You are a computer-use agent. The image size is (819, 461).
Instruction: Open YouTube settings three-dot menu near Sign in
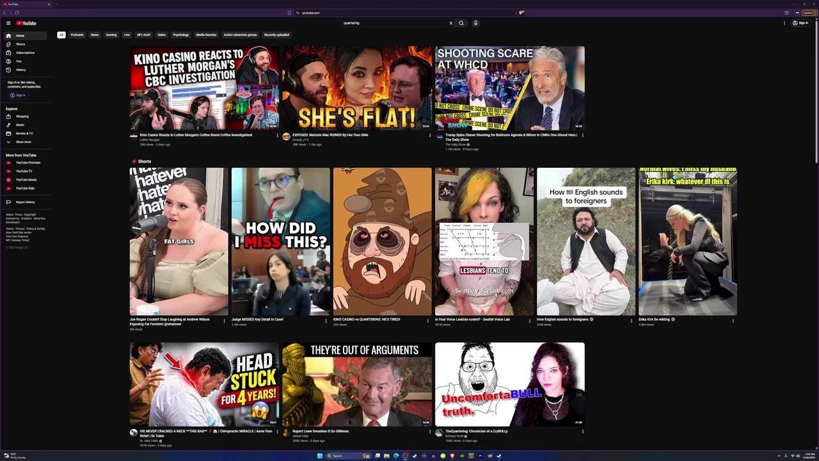[784, 23]
